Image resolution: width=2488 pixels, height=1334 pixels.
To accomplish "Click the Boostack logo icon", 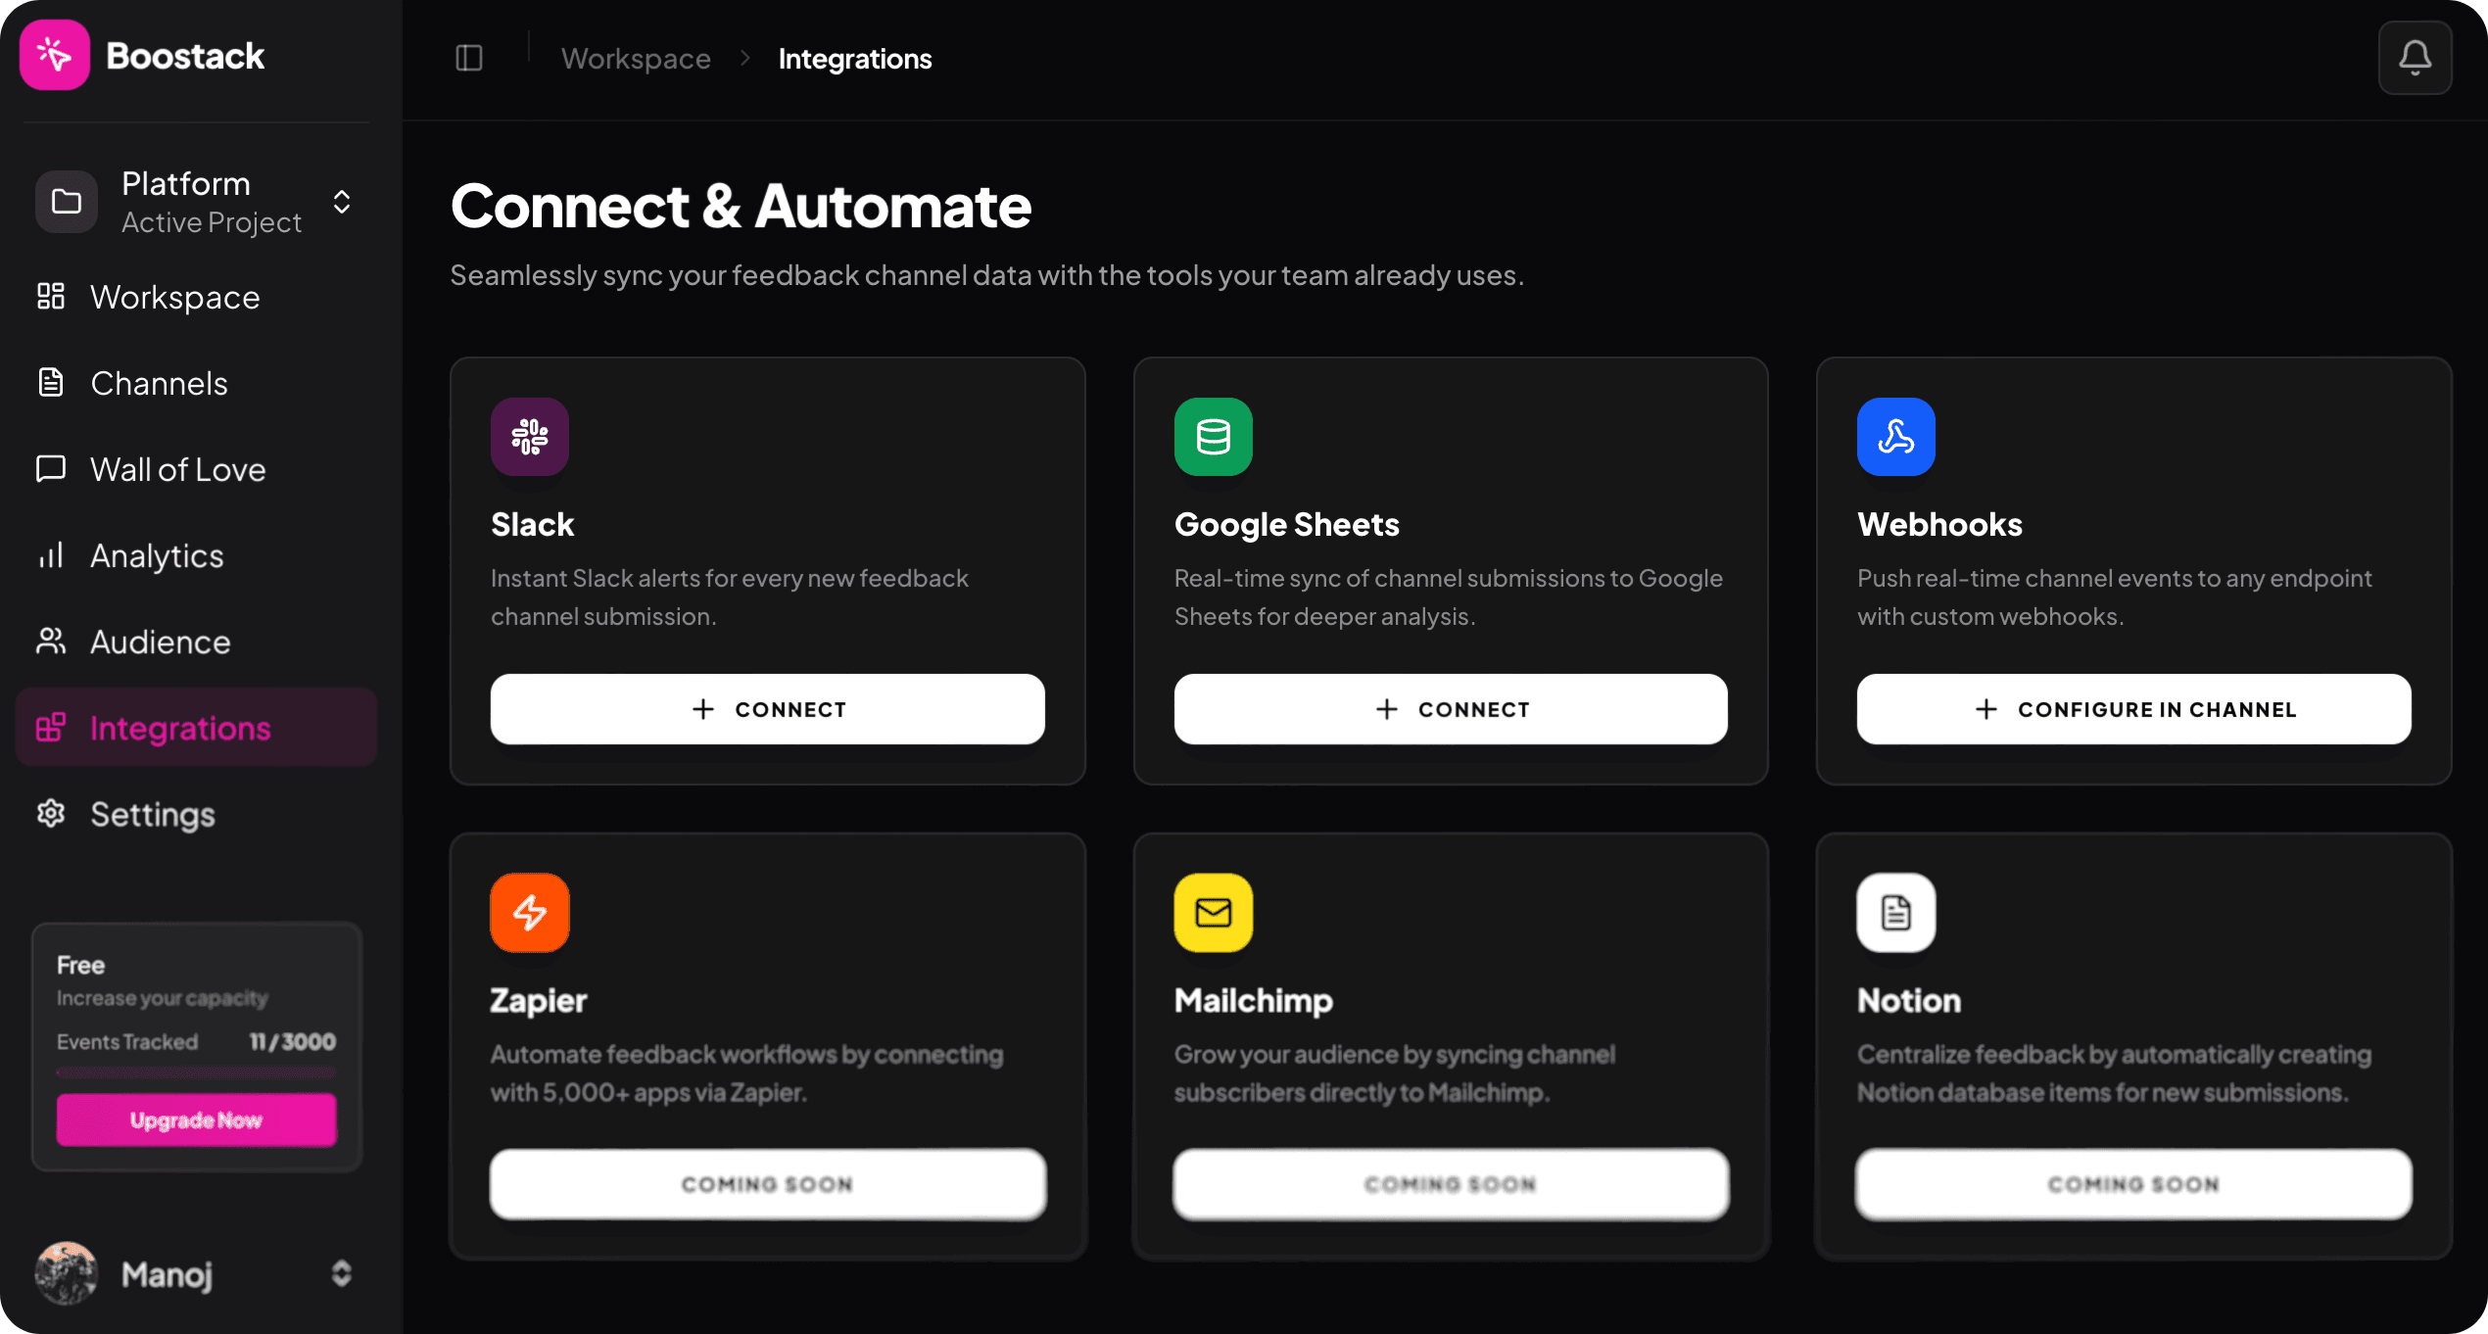I will pyautogui.click(x=54, y=55).
